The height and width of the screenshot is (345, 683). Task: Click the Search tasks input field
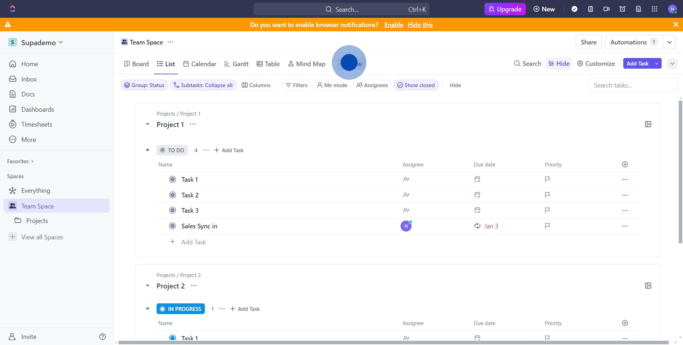coord(632,85)
